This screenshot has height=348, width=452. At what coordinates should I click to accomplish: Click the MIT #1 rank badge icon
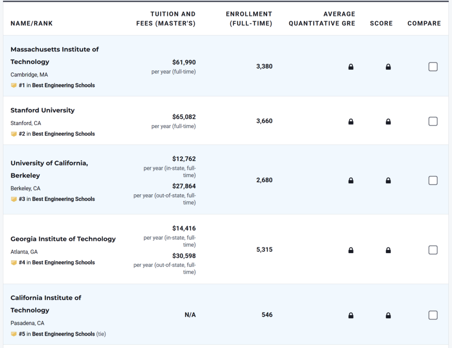click(13, 85)
